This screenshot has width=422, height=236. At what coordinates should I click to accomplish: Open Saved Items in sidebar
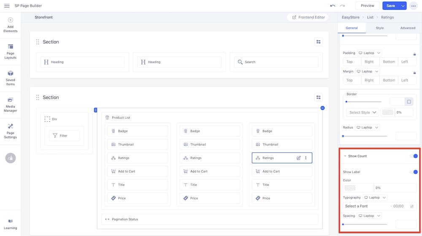(x=11, y=78)
